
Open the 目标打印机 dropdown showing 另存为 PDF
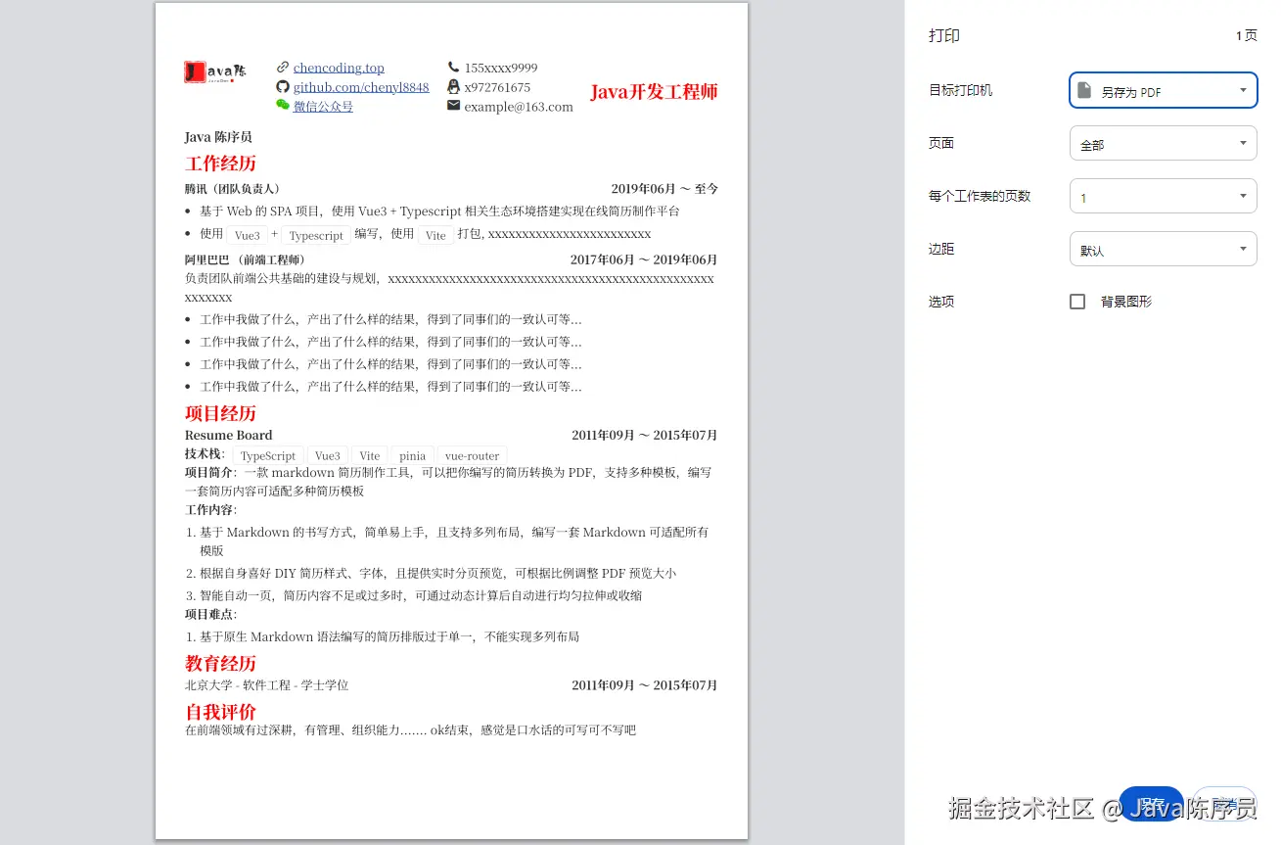(1164, 90)
